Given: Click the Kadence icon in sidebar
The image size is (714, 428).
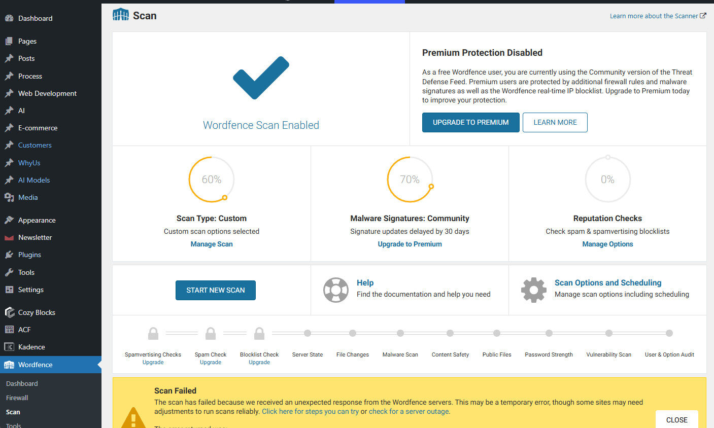Looking at the screenshot, I should (9, 347).
